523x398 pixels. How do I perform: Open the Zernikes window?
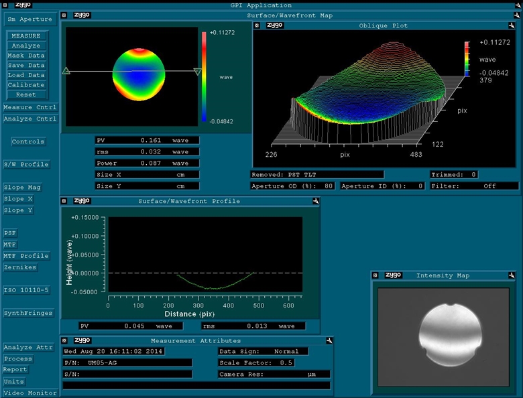[20, 267]
